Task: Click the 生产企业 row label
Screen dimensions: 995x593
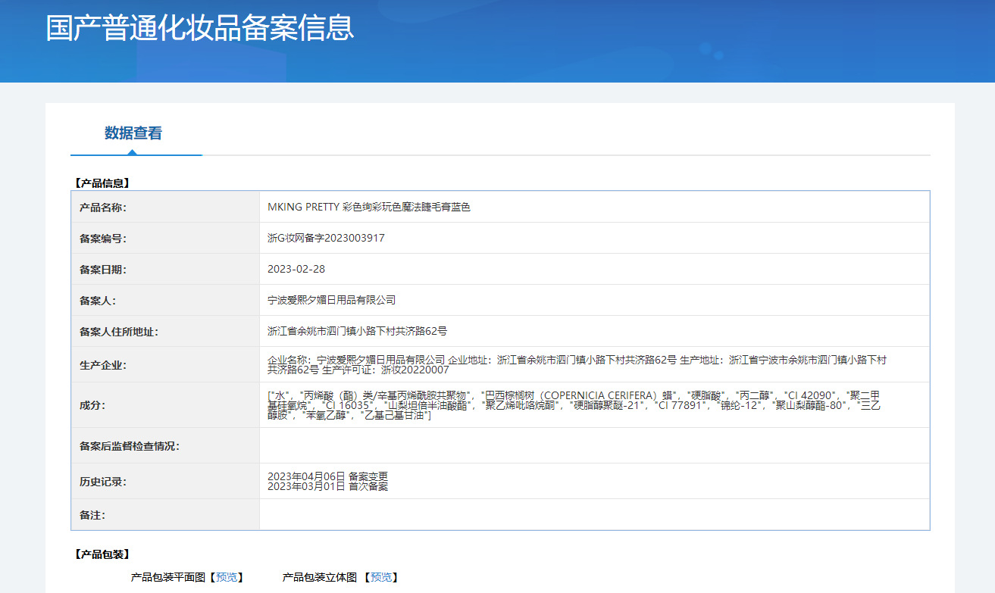Action: pos(103,365)
